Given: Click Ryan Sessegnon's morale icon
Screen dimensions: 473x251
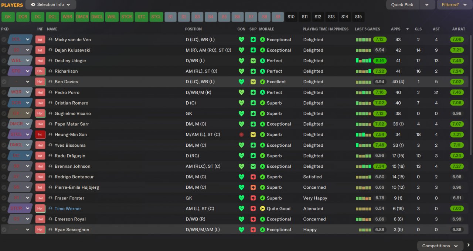Looking at the screenshot, I should coord(262,230).
